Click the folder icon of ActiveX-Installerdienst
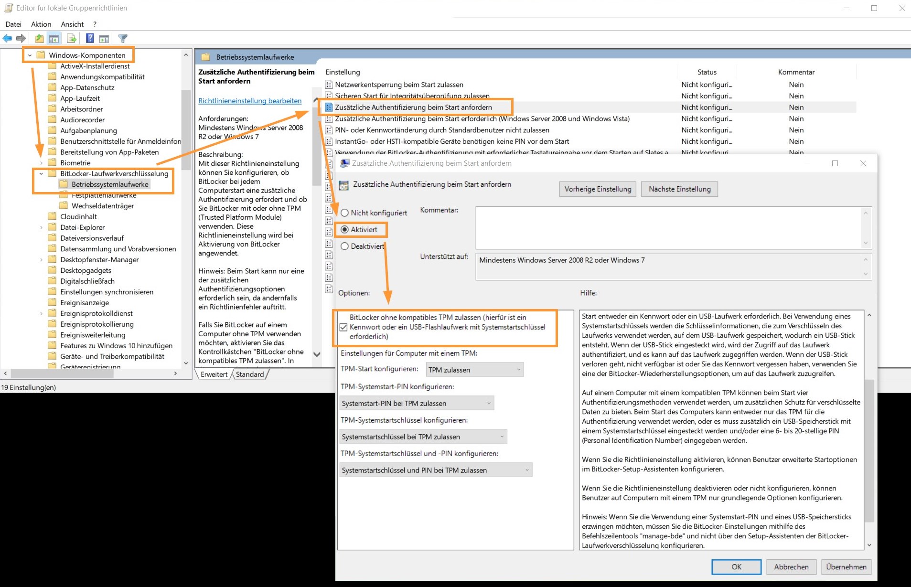911x587 pixels. (x=53, y=66)
